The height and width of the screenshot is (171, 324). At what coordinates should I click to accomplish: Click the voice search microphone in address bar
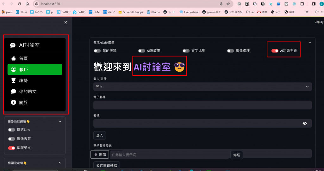click(221, 4)
